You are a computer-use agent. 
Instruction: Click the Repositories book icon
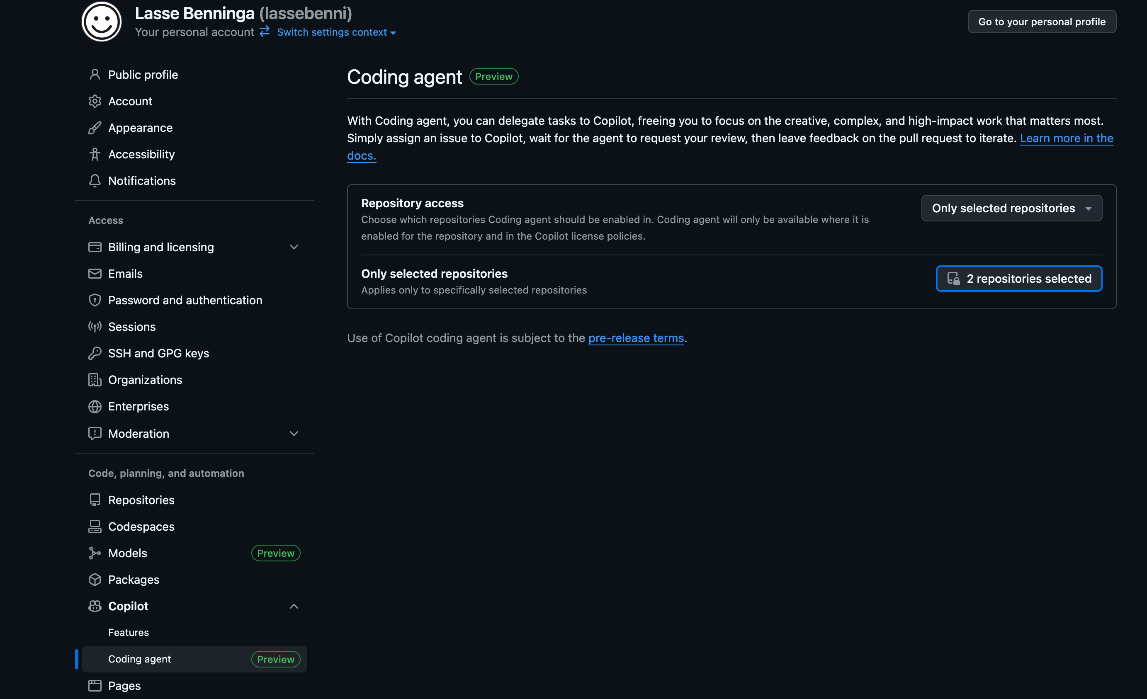point(95,500)
